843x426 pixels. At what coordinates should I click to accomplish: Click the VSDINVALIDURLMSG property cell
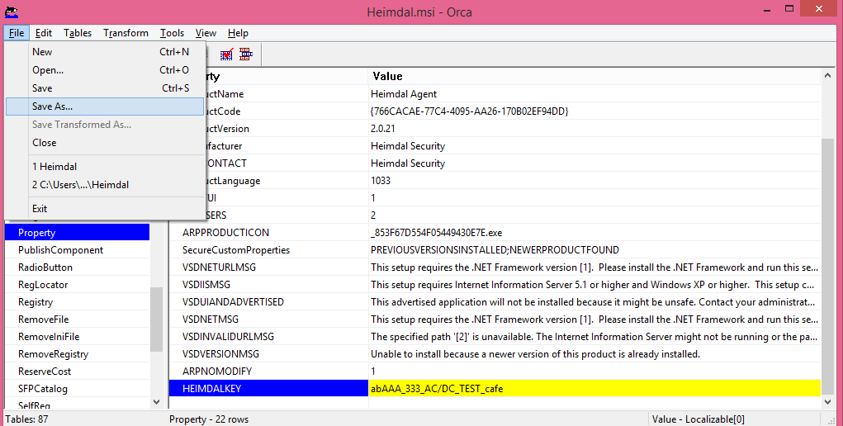[x=269, y=337]
